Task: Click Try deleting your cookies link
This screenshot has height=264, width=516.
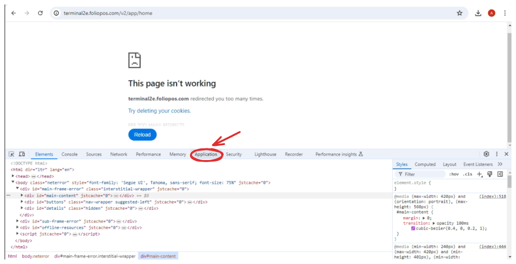Action: (159, 111)
